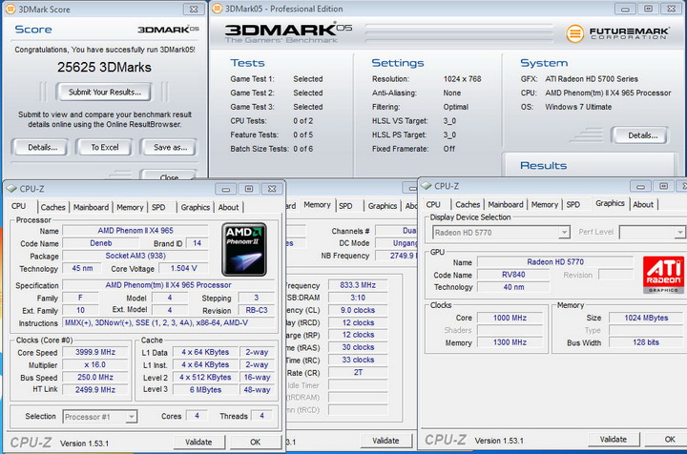Open Memory tab in left CPU-Z
The width and height of the screenshot is (687, 454).
coord(130,207)
